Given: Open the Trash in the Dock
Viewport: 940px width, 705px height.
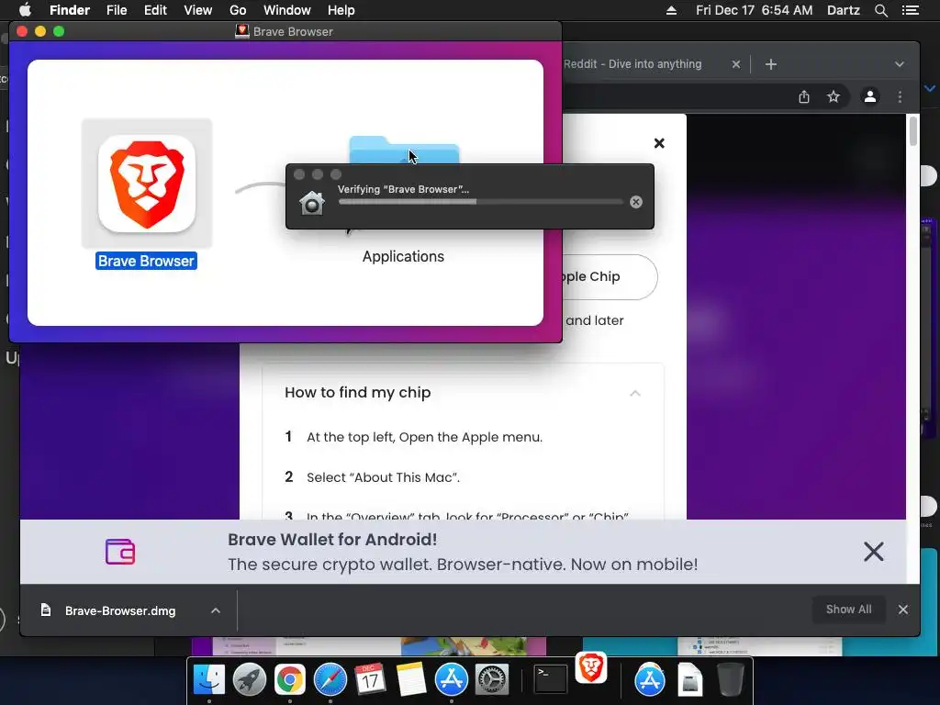Looking at the screenshot, I should coord(731,680).
